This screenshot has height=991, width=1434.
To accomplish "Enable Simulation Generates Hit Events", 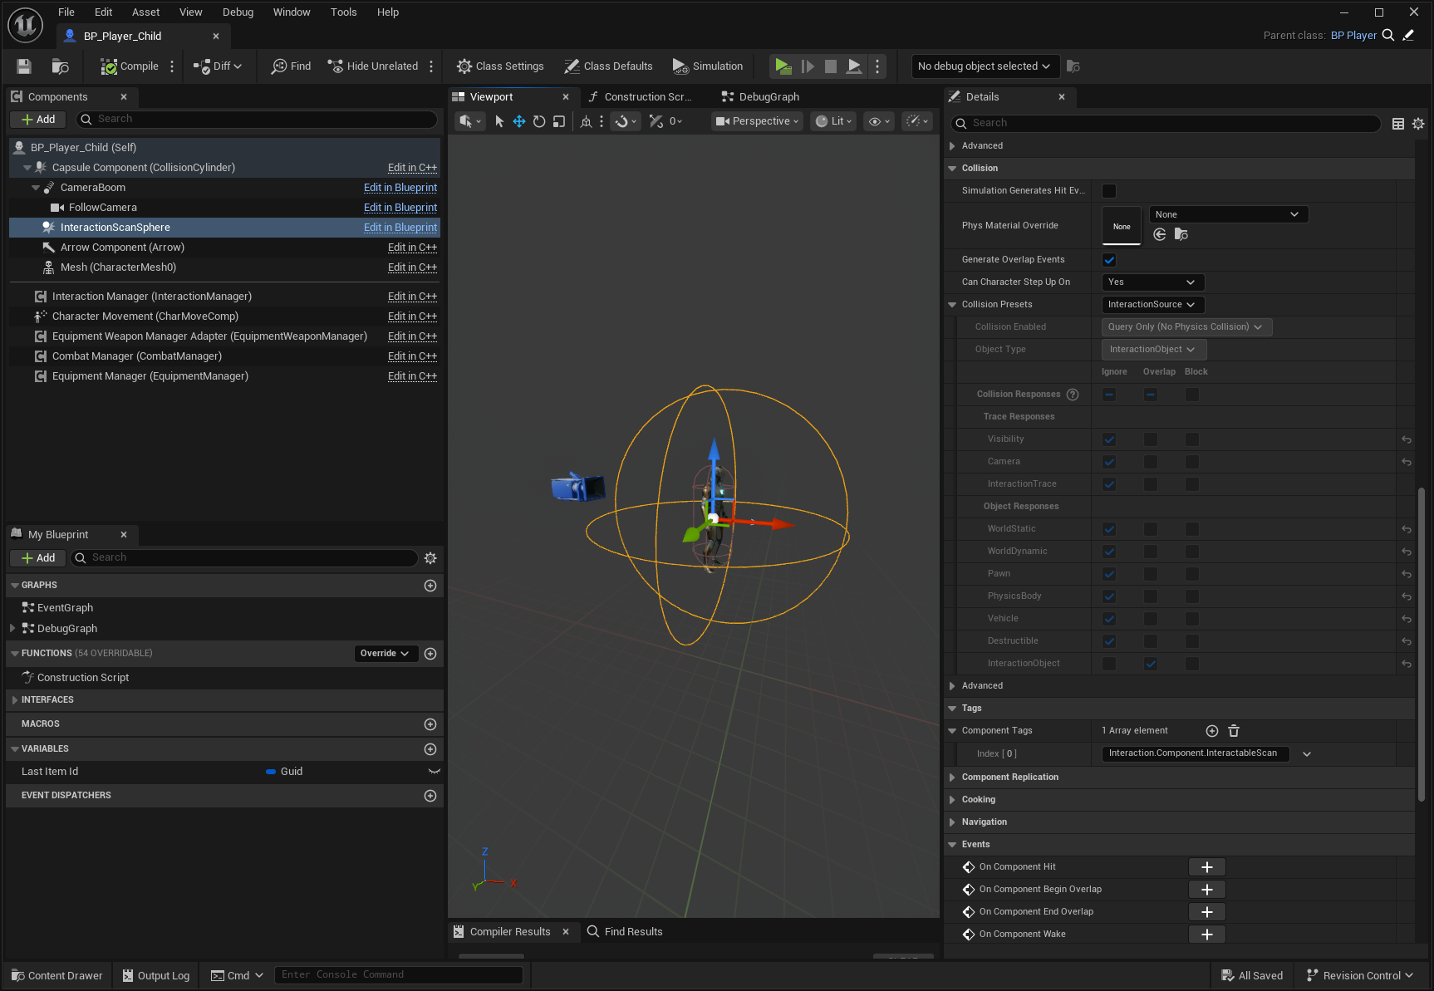I will tap(1109, 190).
